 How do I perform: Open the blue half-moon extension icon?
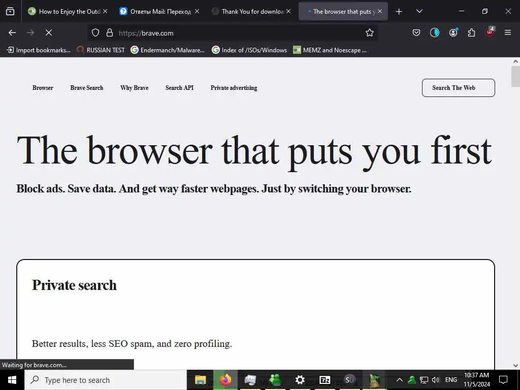click(435, 32)
